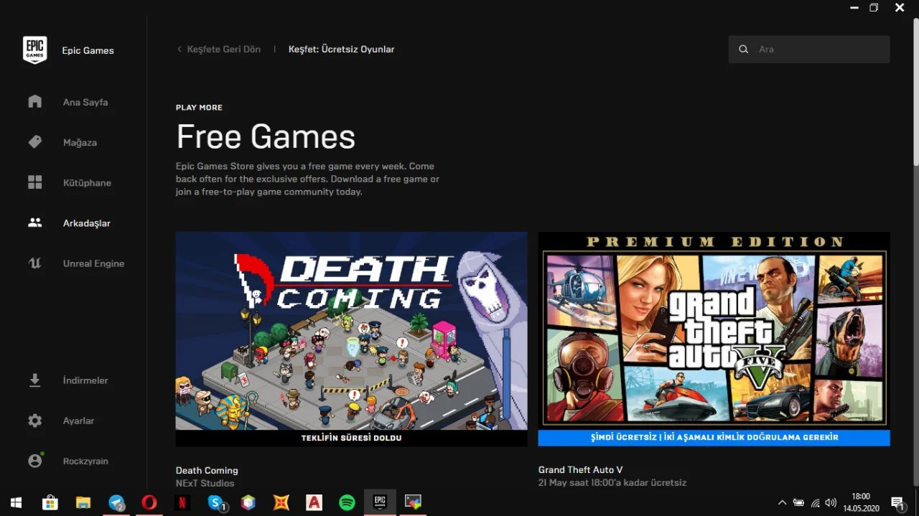The image size is (919, 516).
Task: Open Netflix from the taskbar
Action: coord(182,502)
